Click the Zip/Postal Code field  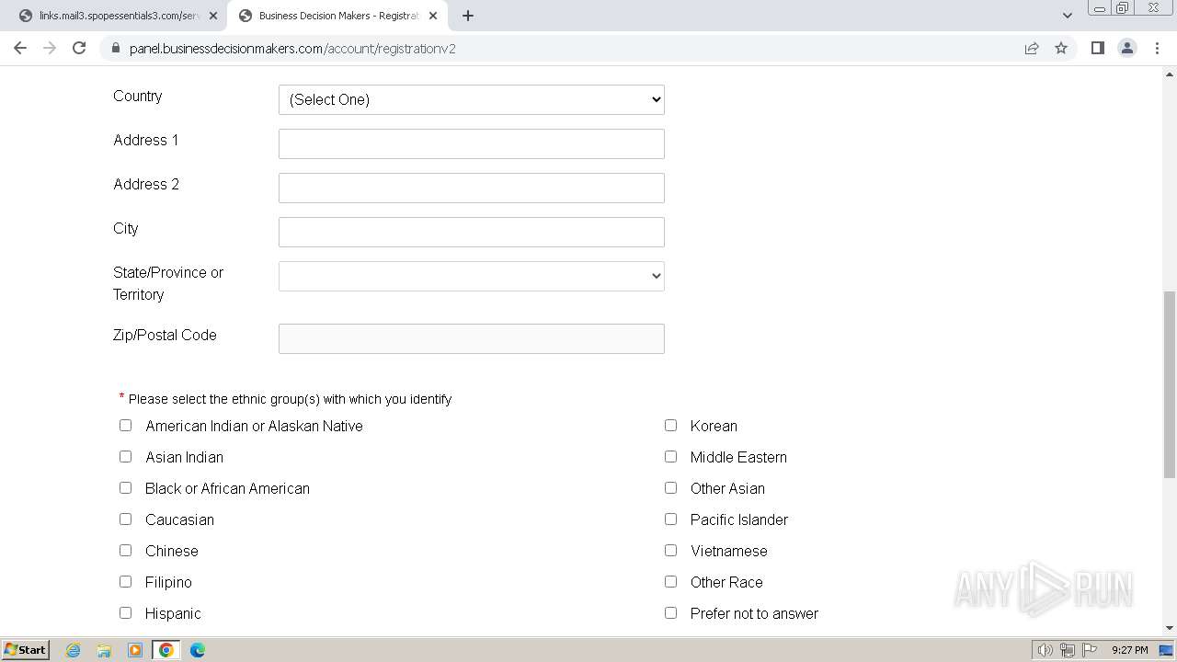[472, 338]
